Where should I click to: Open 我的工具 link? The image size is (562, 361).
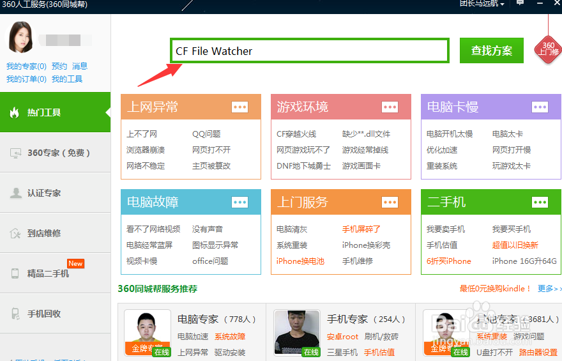67,79
